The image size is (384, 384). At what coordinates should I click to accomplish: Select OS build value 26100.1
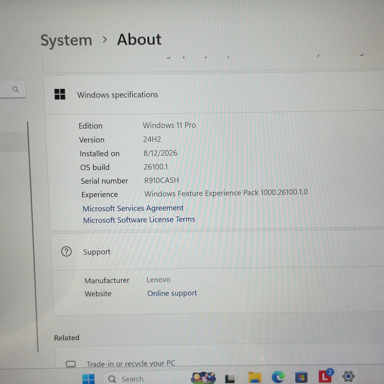[156, 167]
